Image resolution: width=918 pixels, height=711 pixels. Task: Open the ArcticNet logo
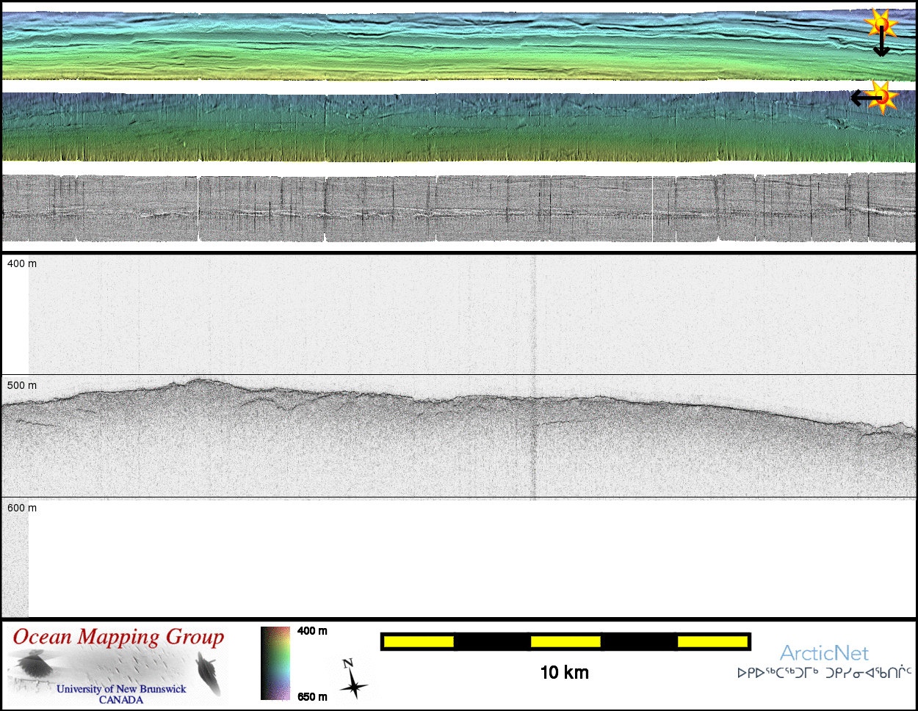824,653
